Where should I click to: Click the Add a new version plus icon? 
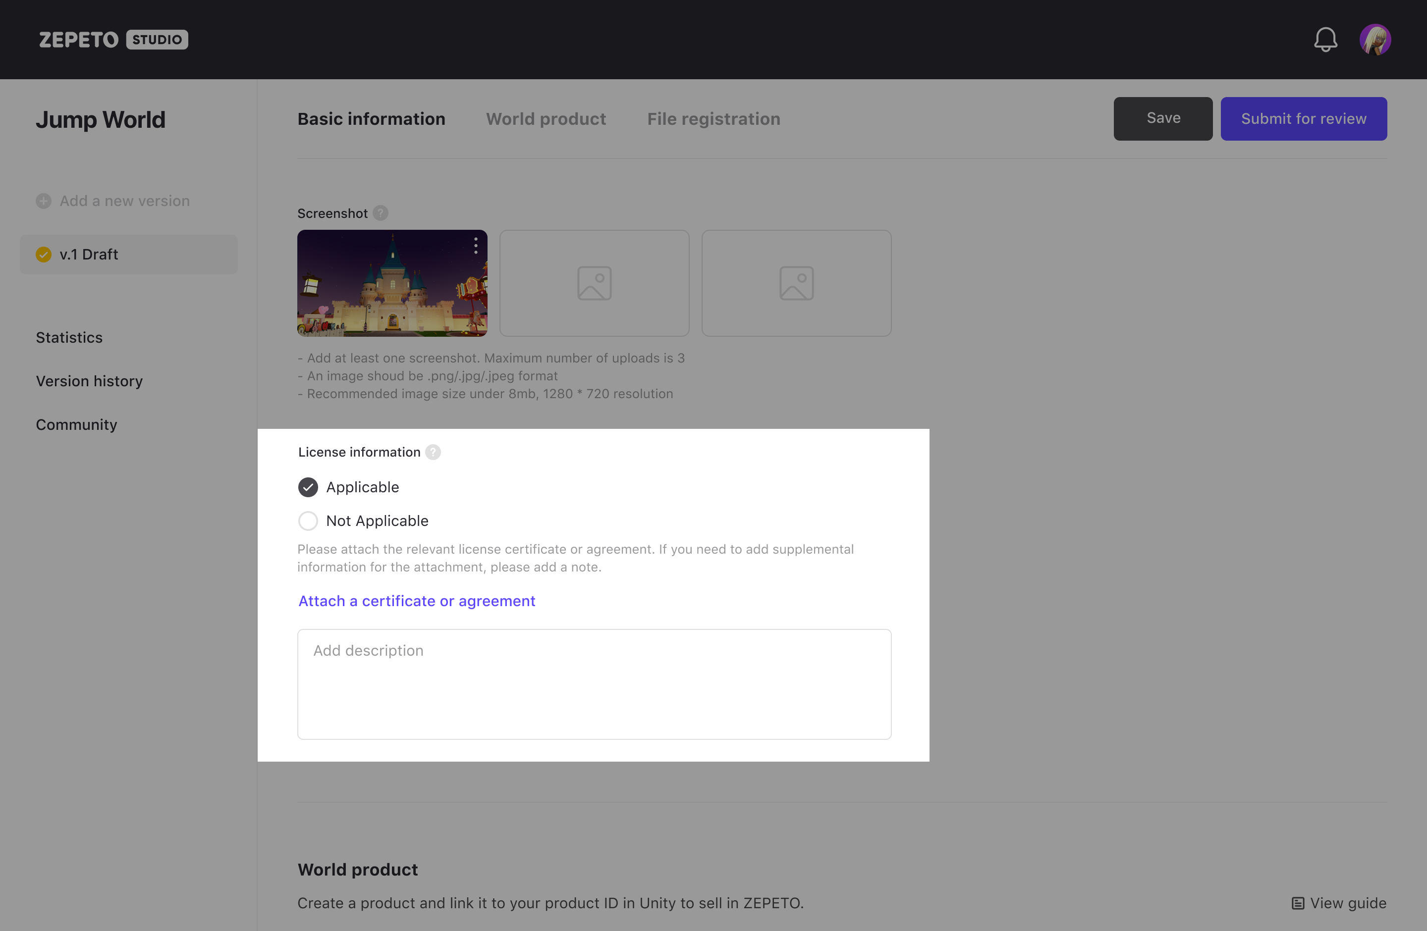43,201
